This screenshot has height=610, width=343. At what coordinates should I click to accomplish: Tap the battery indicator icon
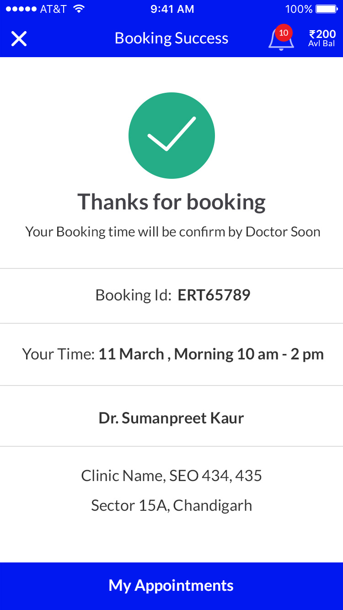pos(327,9)
